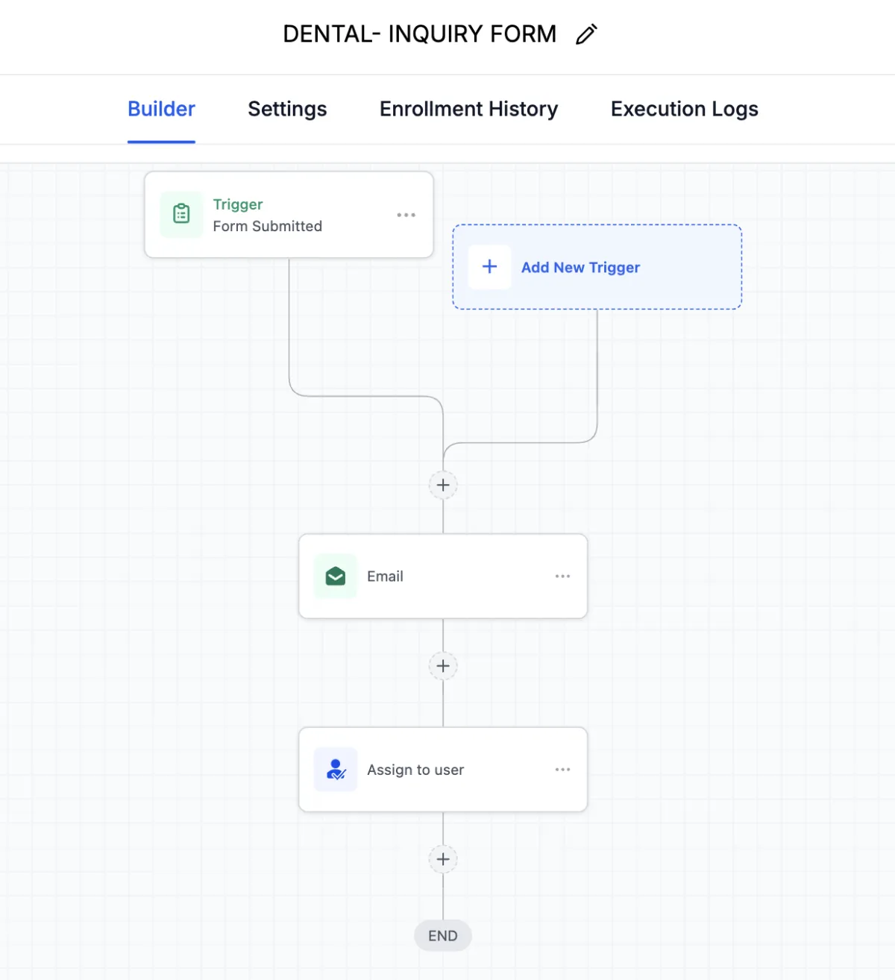Screen dimensions: 895x980
Task: Open the Assign to user action card
Action: pos(443,770)
